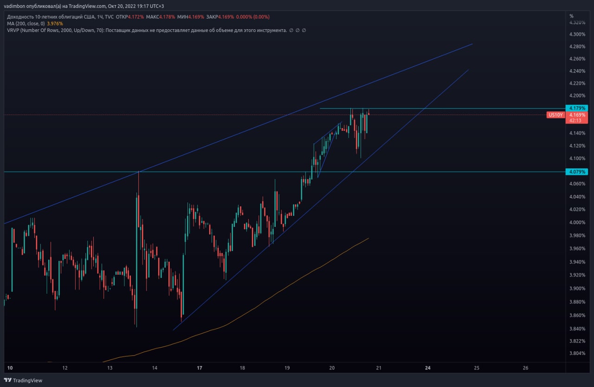The height and width of the screenshot is (387, 594).
Task: Click the 4.120% price axis label
Action: (x=577, y=146)
